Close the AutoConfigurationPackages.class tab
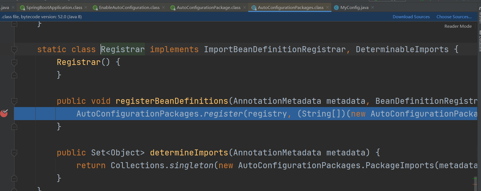This screenshot has width=481, height=191. point(327,7)
